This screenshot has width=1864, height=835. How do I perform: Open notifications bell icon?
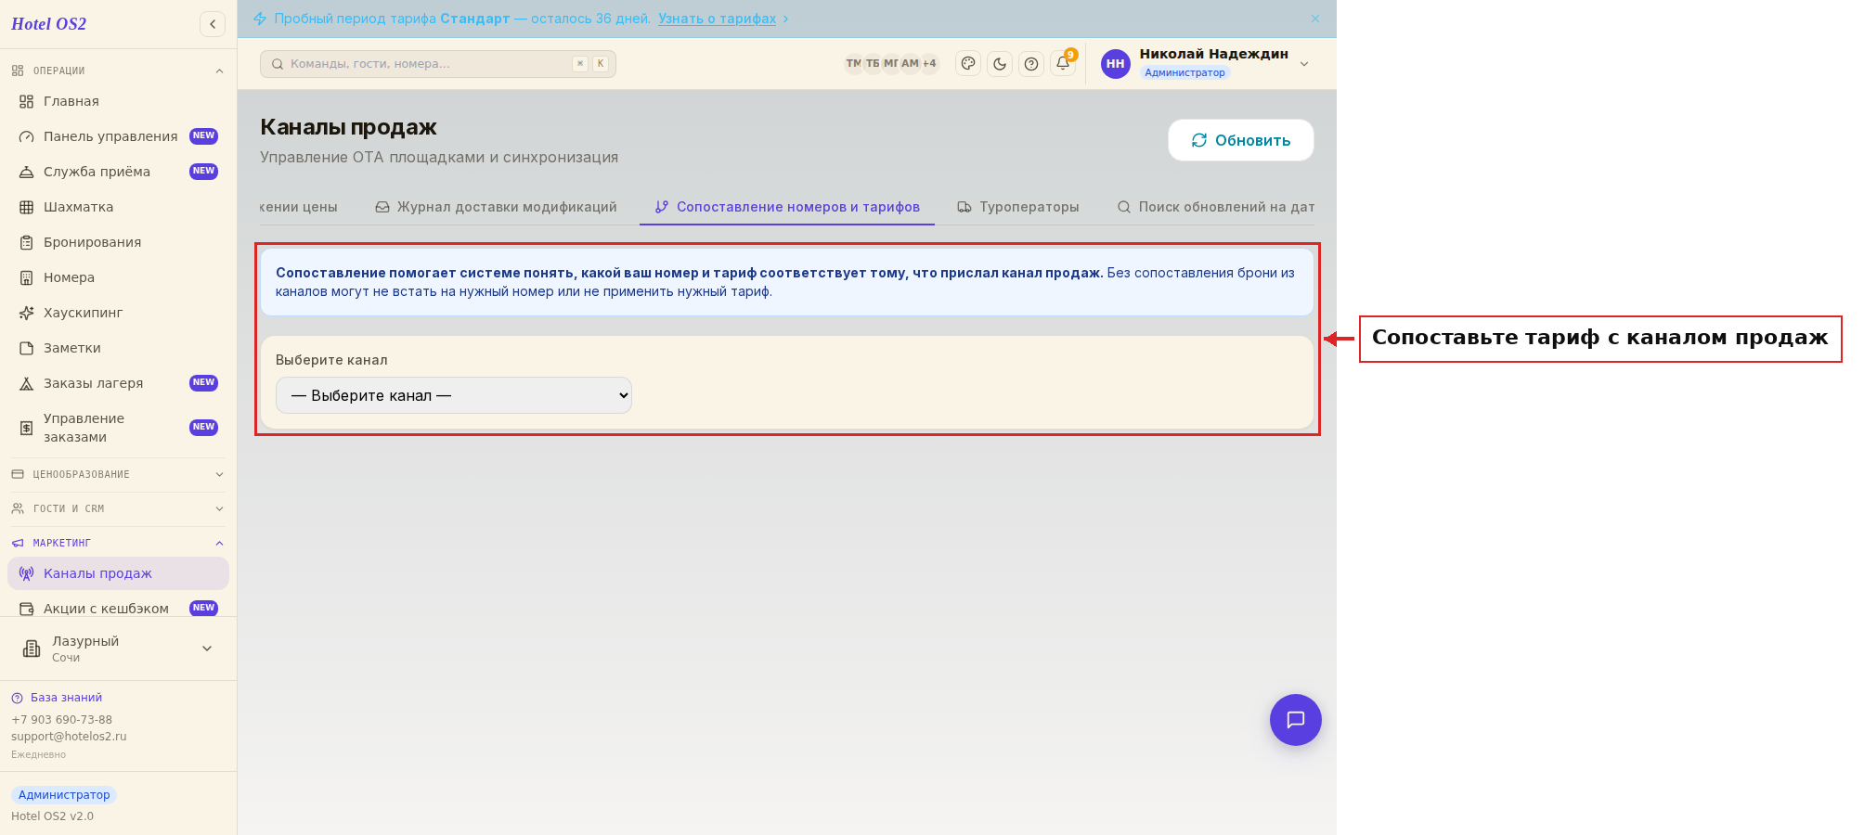click(x=1063, y=64)
